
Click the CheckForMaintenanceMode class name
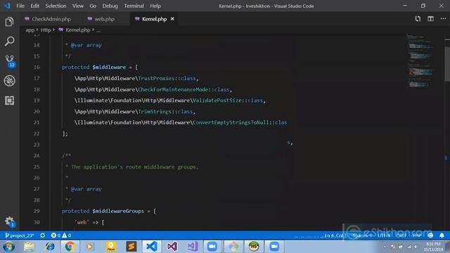point(173,89)
